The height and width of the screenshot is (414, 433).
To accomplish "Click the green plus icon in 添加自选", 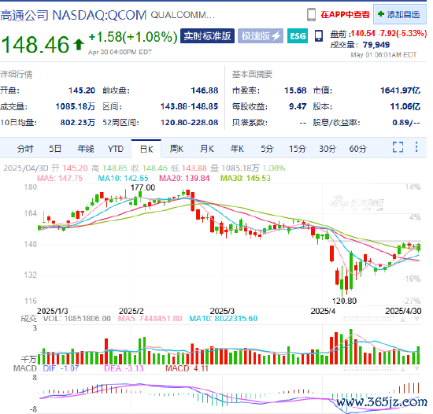I will pyautogui.click(x=381, y=14).
